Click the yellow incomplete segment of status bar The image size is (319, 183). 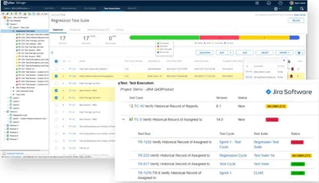click(x=264, y=37)
